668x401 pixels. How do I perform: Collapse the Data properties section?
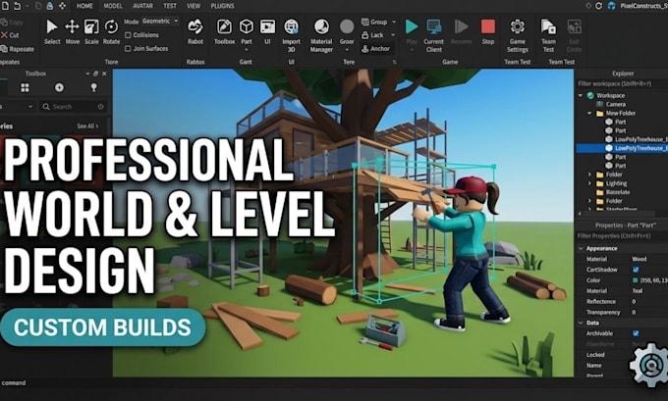(x=581, y=323)
